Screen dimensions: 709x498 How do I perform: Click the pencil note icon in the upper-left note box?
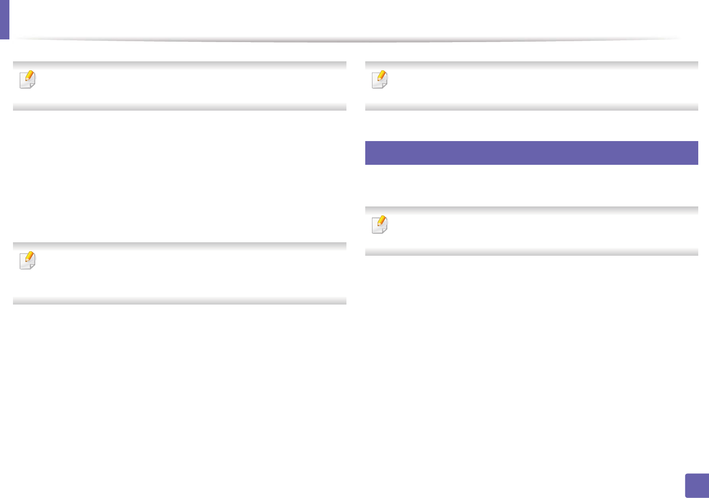pos(28,80)
